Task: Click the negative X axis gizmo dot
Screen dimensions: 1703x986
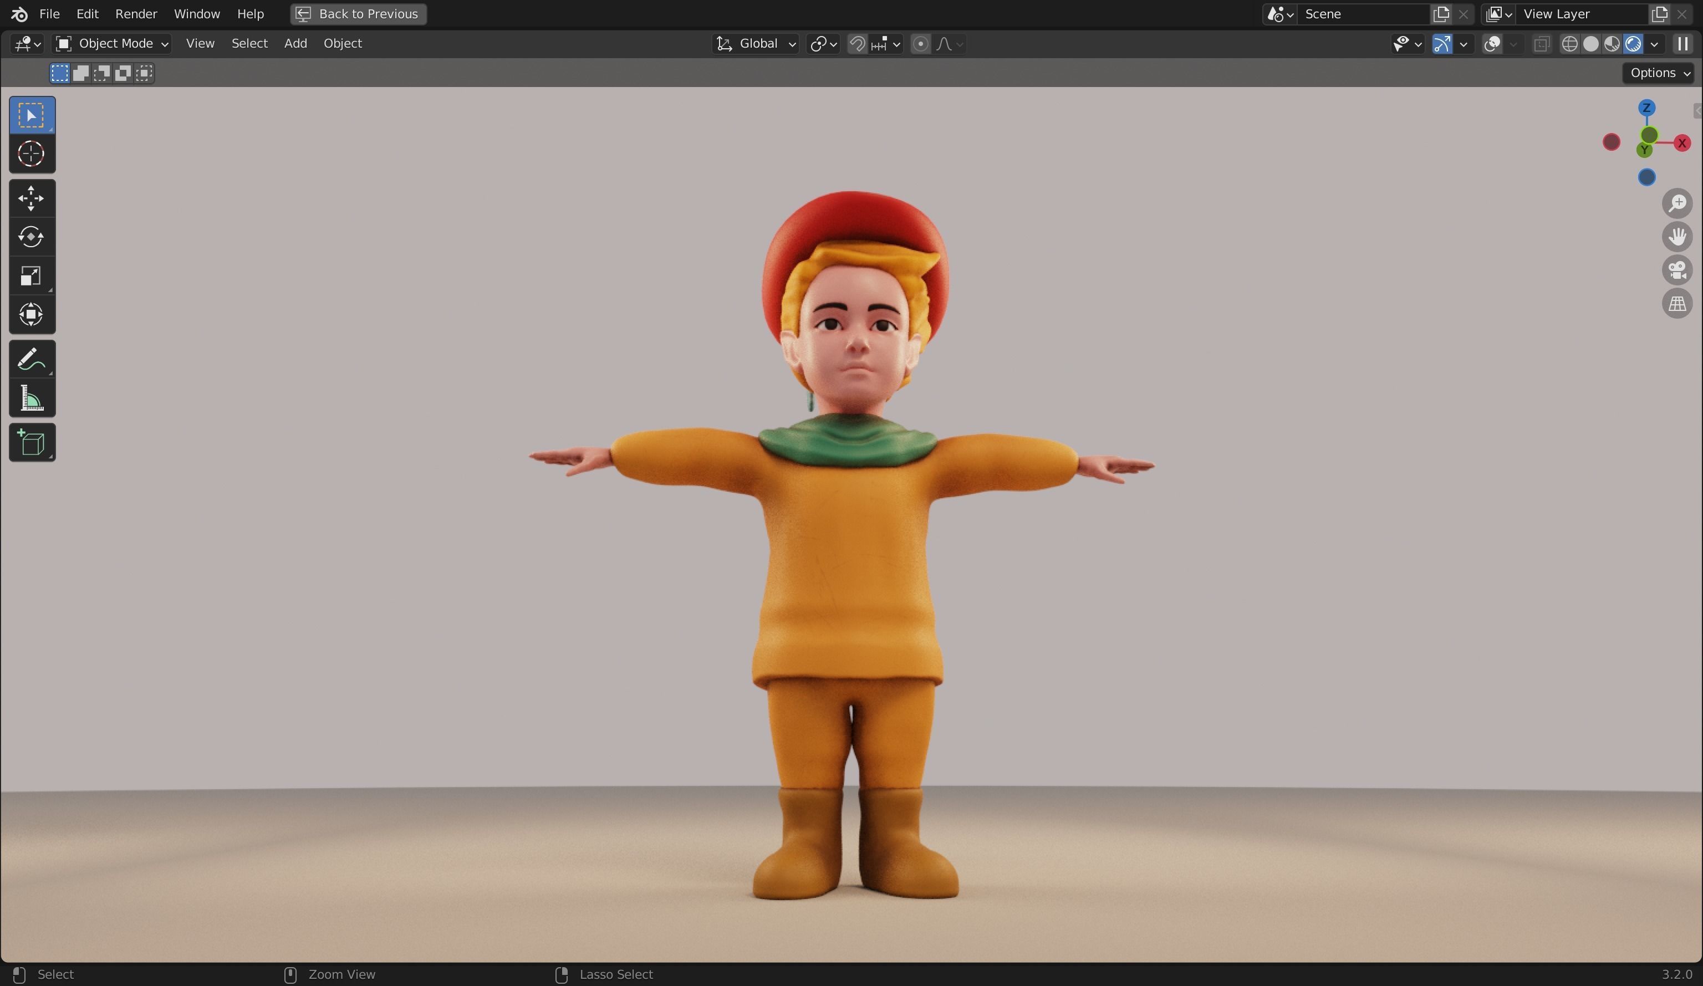Action: [x=1612, y=142]
